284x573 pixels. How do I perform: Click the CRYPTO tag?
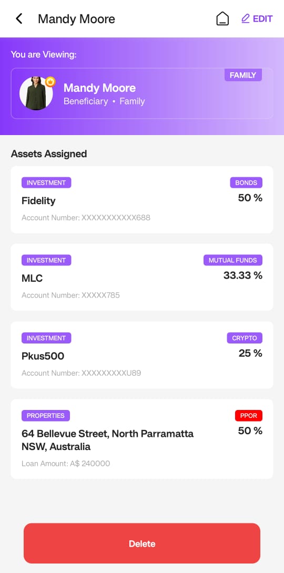245,338
